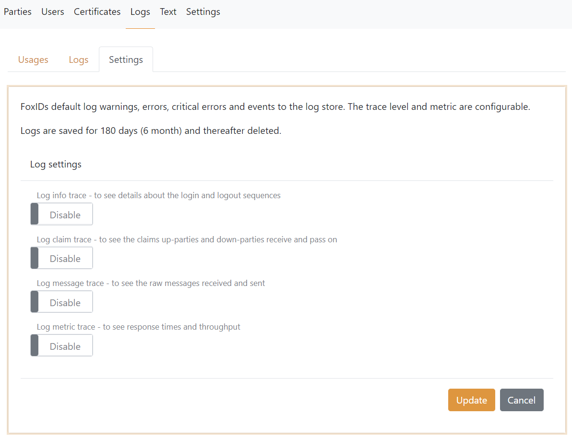This screenshot has height=440, width=572.
Task: Switch to the Logs sub-tab
Action: [x=79, y=59]
